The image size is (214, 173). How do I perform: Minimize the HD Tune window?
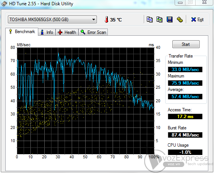(180, 2)
